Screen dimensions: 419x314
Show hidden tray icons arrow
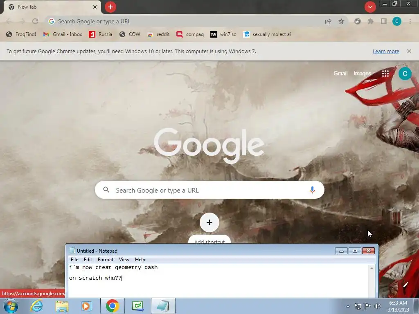348,306
